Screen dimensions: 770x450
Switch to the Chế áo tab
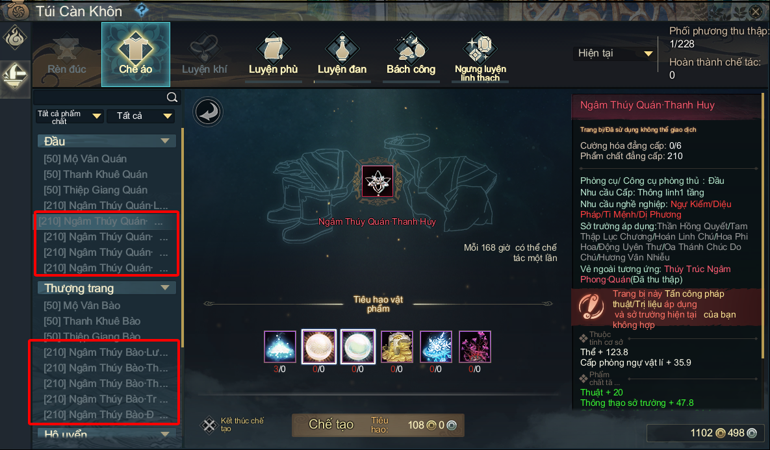tap(136, 55)
